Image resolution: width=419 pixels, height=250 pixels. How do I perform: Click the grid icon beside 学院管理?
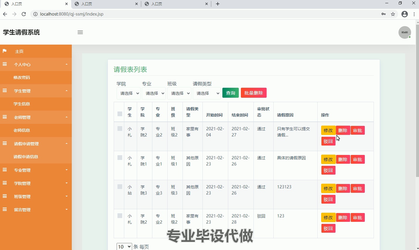coord(5,183)
